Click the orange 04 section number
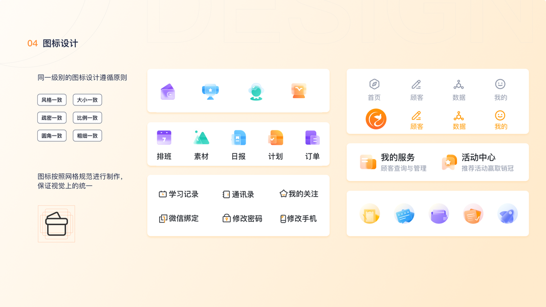546x307 pixels. (32, 43)
